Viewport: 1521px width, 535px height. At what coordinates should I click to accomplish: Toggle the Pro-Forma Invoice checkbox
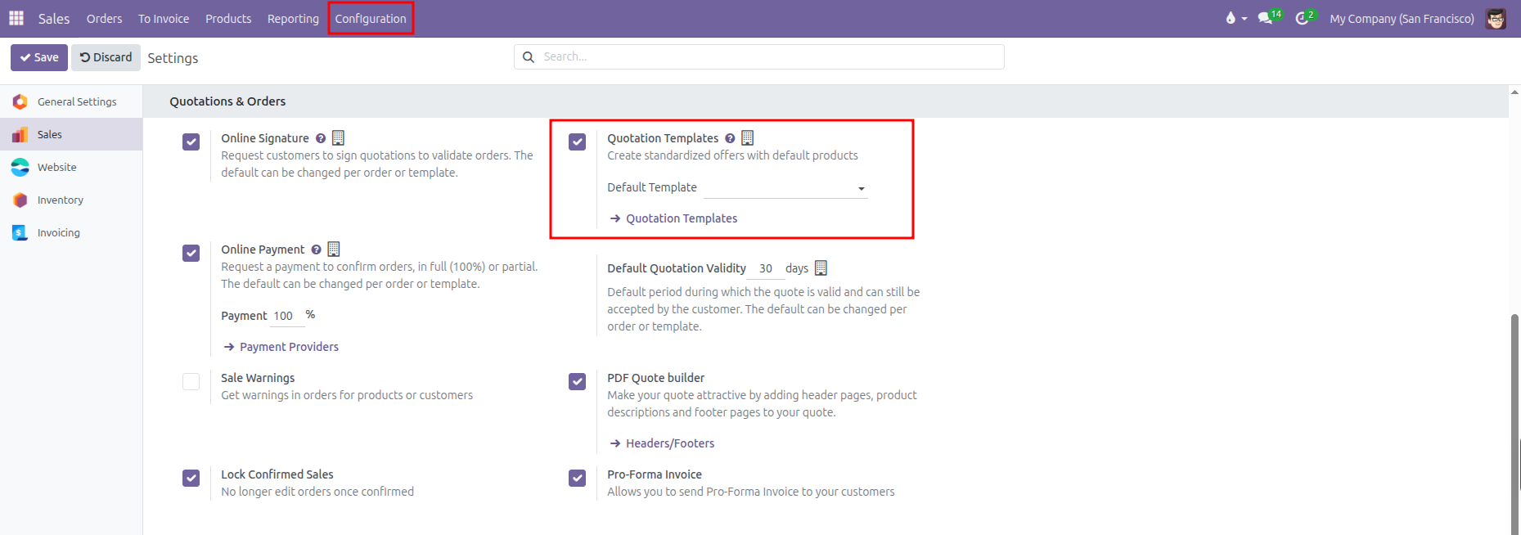(x=577, y=478)
